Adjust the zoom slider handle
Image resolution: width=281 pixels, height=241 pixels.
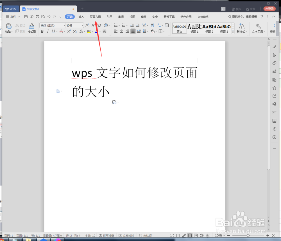coord(248,235)
